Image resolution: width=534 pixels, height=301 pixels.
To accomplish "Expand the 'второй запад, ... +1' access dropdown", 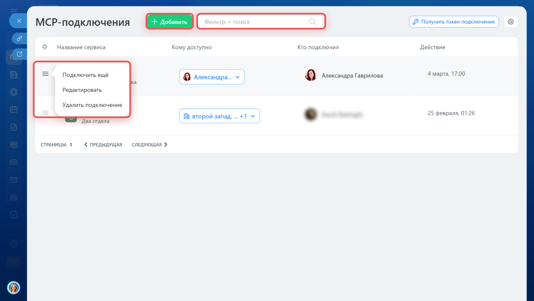I will [x=219, y=116].
